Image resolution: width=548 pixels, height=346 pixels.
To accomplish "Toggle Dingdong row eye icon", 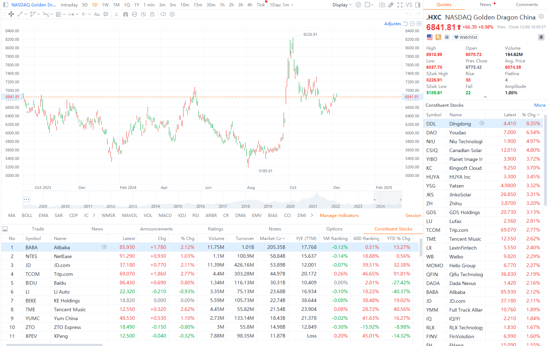I will [482, 123].
